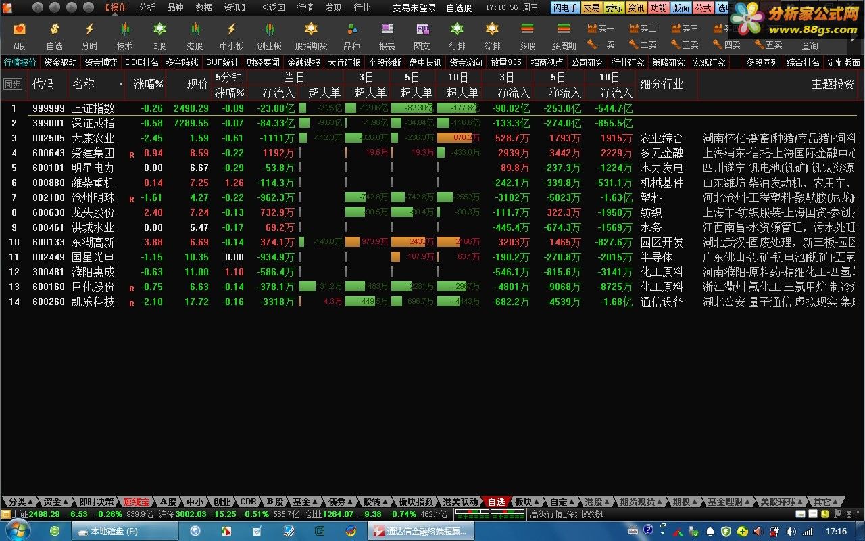Expand the 资金 bottom tab menu
This screenshot has width=865, height=541.
56,502
